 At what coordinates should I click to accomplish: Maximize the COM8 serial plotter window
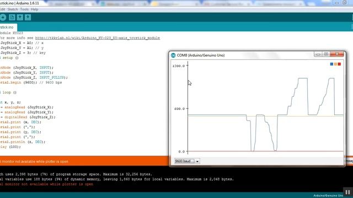click(326, 54)
